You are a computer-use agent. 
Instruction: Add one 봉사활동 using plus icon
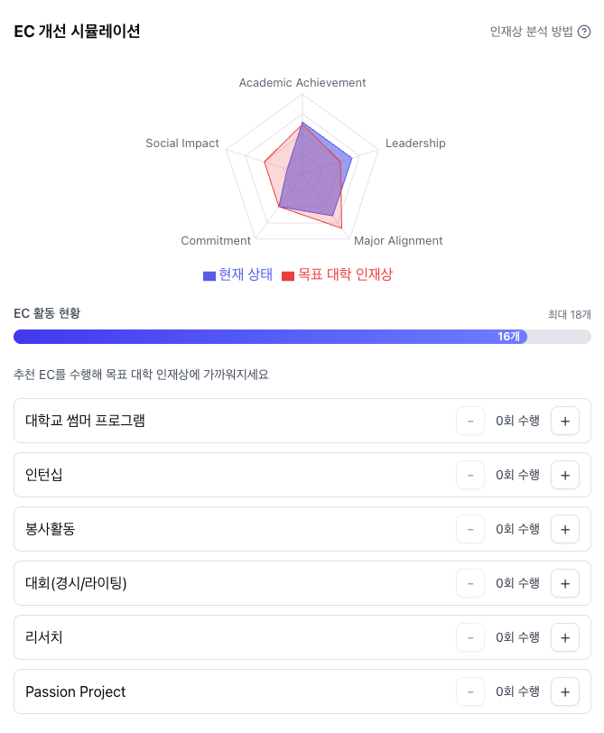(x=565, y=529)
